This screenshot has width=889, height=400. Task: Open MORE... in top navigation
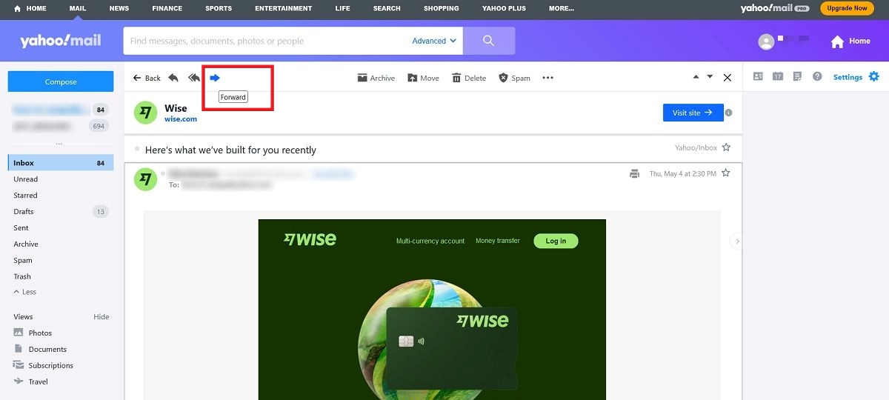pyautogui.click(x=562, y=8)
